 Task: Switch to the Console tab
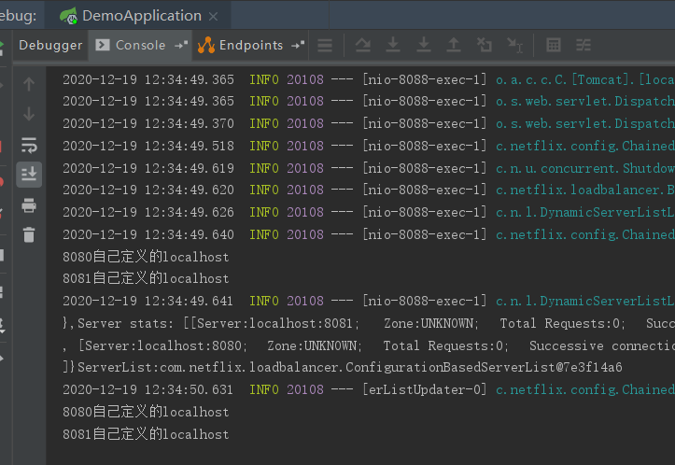point(140,45)
